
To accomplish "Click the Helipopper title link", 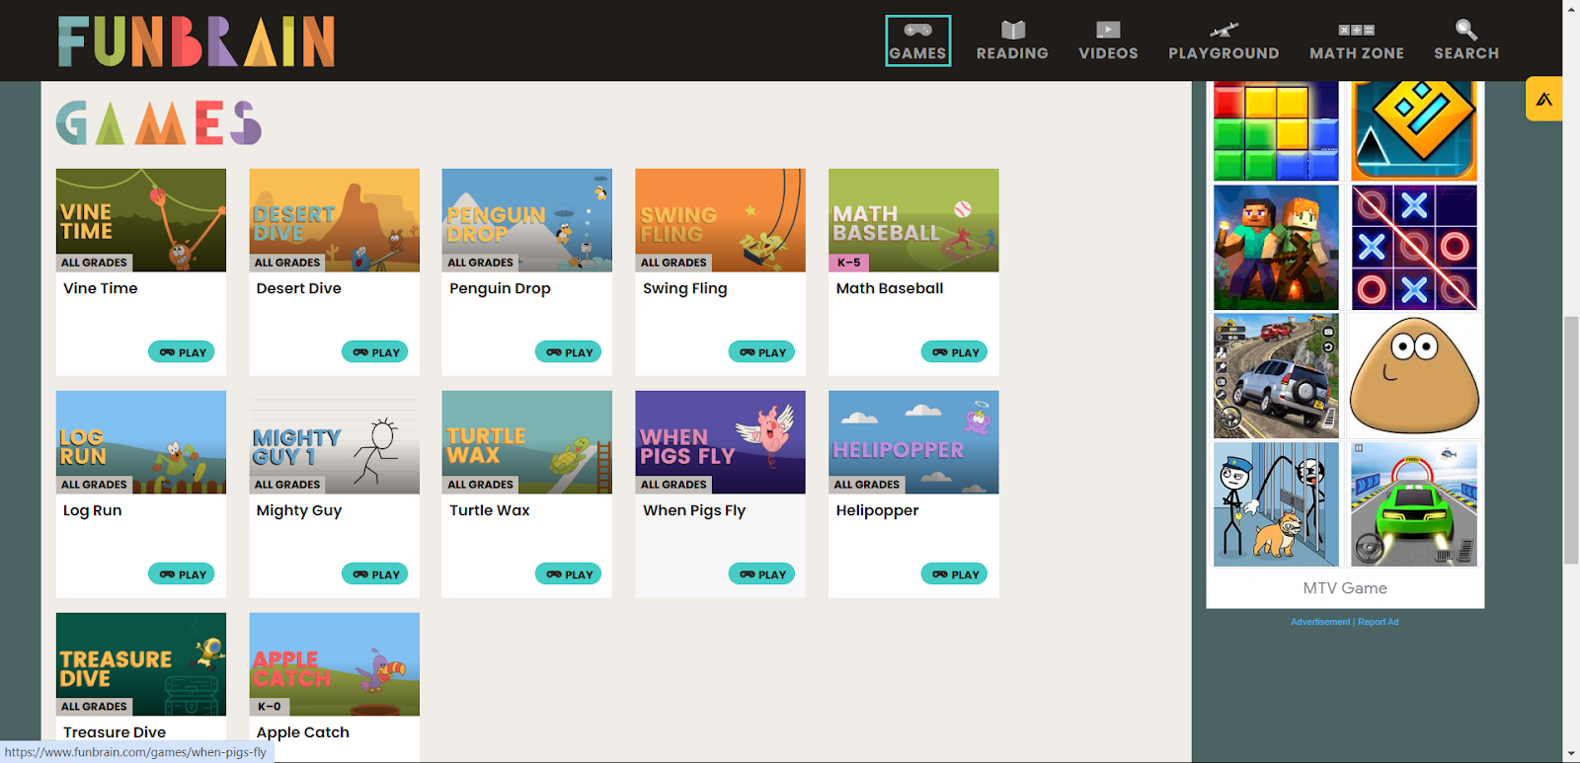I will (877, 510).
